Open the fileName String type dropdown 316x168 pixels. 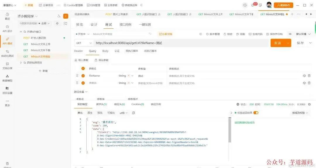[x=126, y=76]
